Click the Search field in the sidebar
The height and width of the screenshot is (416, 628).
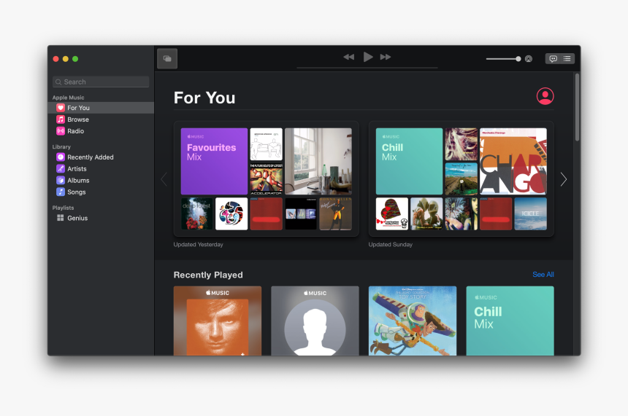pos(101,82)
